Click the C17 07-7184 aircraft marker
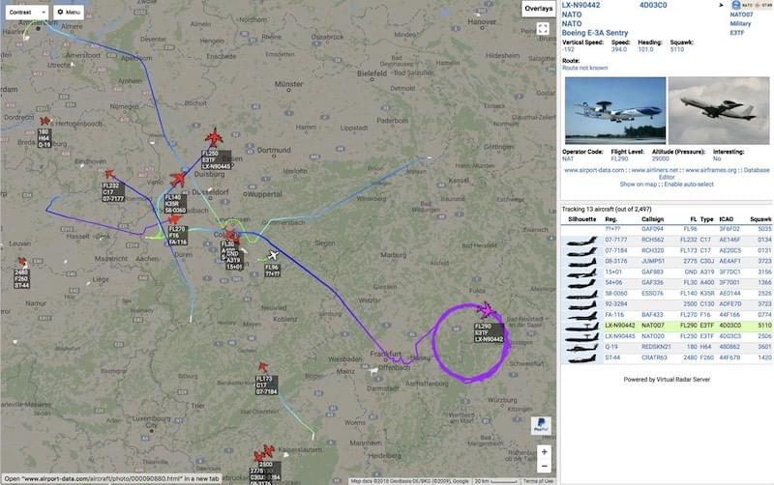Viewport: 774px width, 485px height. (263, 367)
